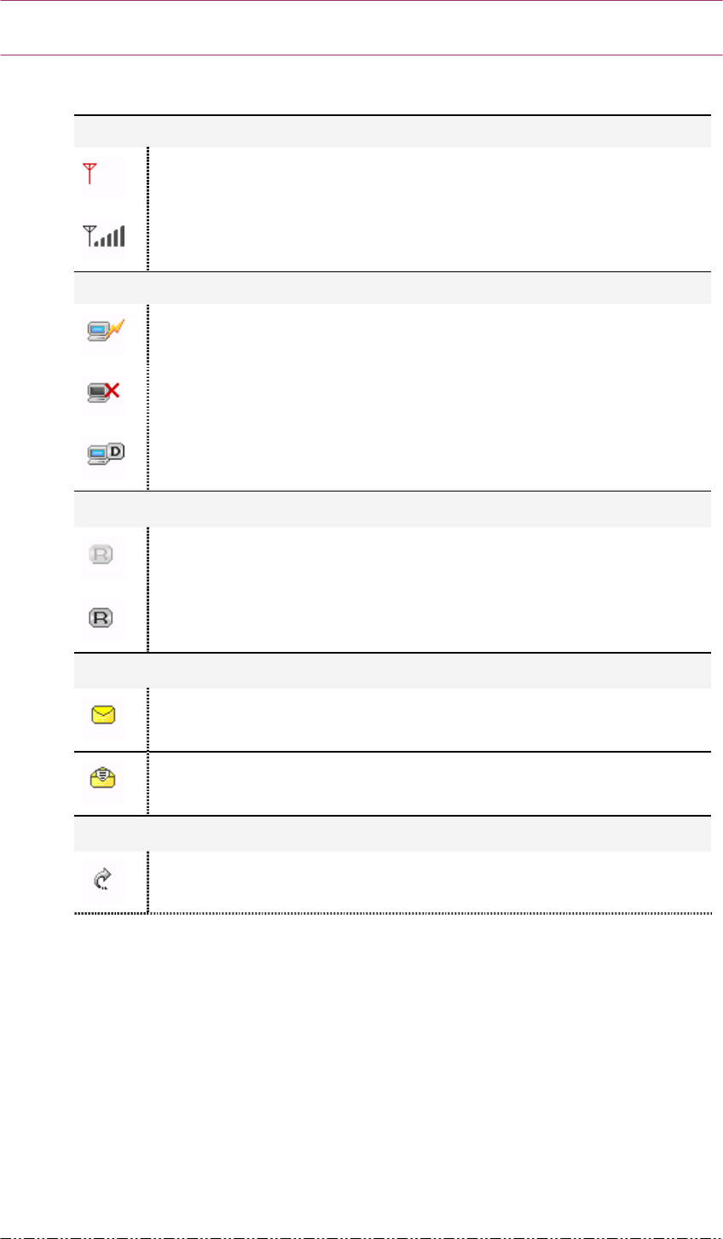This screenshot has width=723, height=1239.
Task: Click the antenna with signal strength bars
Action: point(103,236)
